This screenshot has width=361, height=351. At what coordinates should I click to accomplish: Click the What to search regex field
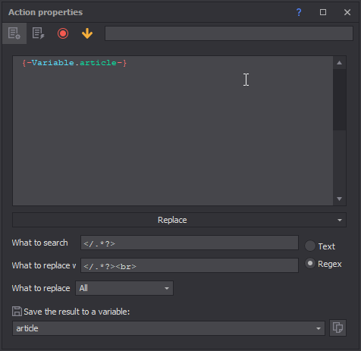point(190,243)
